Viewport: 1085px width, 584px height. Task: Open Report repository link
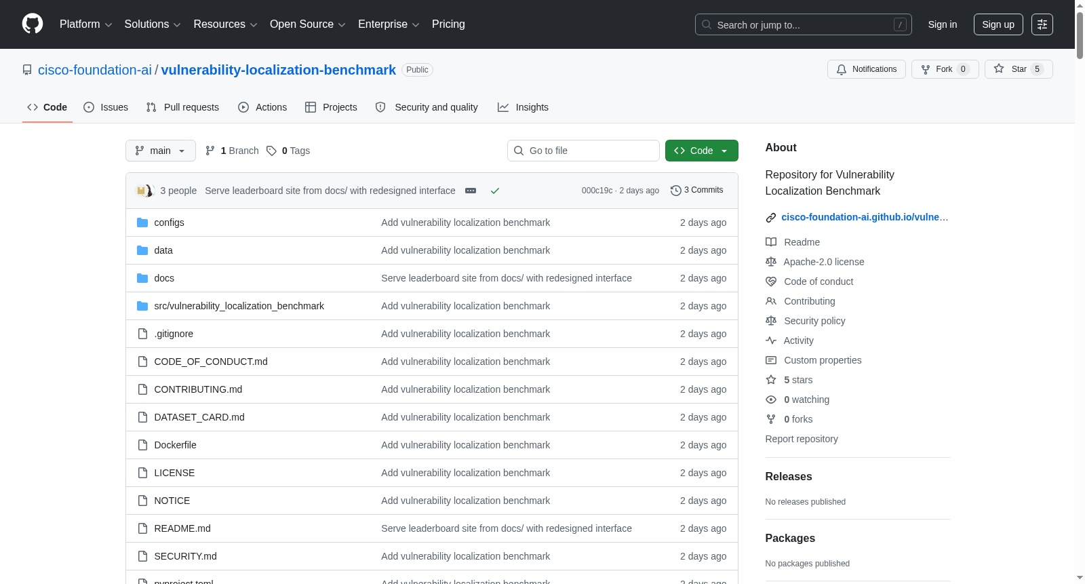[802, 439]
